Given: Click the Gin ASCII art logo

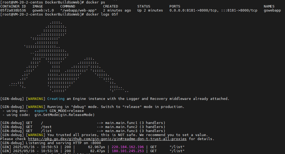Looking at the screenshot, I should pyautogui.click(x=69, y=57).
